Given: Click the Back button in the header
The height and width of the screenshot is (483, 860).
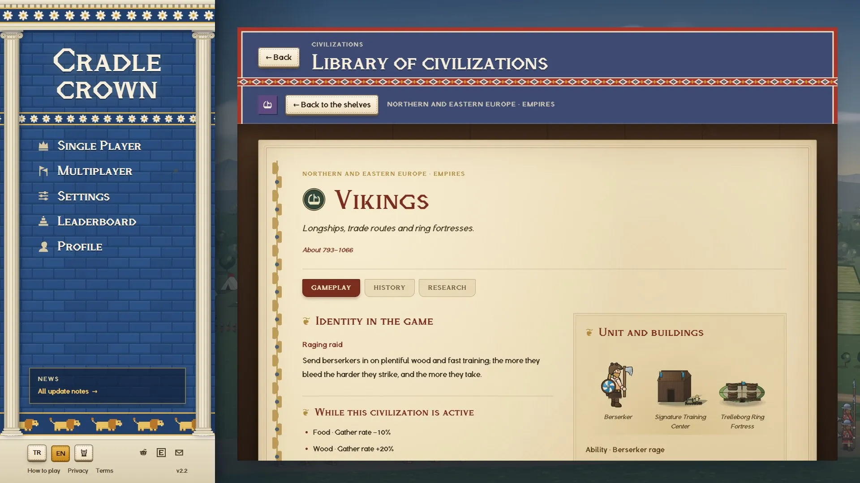Looking at the screenshot, I should (279, 57).
